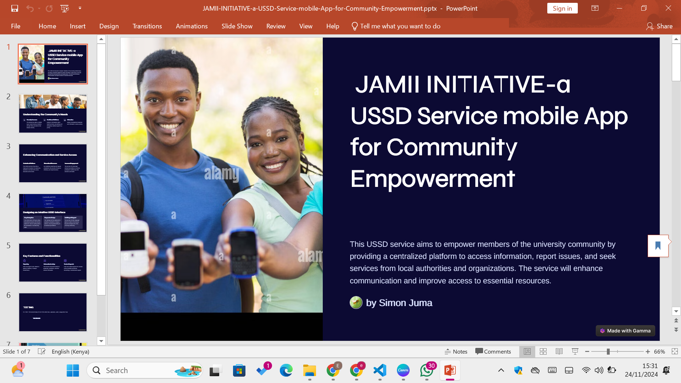Click the Share button
The image size is (681, 383).
tap(659, 26)
